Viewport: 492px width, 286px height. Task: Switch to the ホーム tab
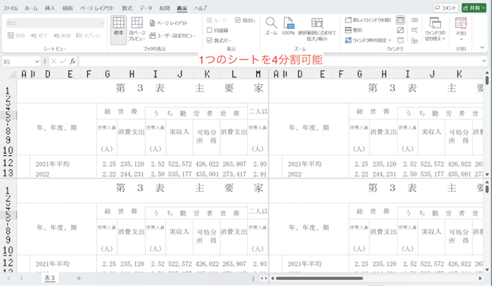[x=31, y=8]
